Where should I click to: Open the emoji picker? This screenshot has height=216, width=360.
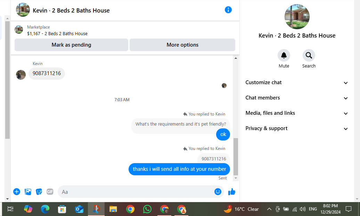tap(218, 191)
